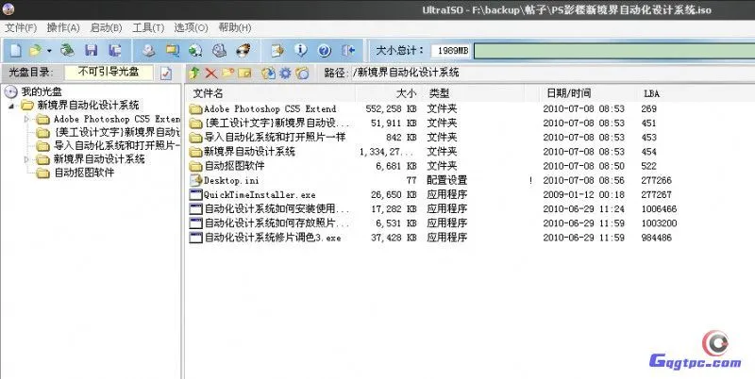755x379 pixels.
Task: Select 我的光盘 in the tree
Action: pos(42,91)
